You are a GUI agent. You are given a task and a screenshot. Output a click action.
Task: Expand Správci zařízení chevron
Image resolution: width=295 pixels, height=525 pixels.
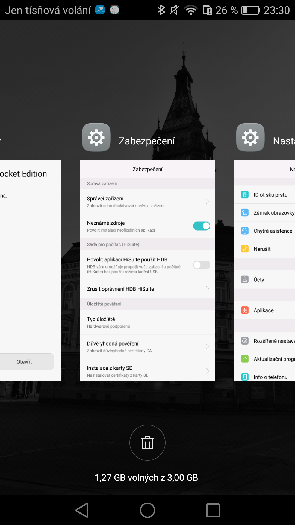click(x=208, y=202)
